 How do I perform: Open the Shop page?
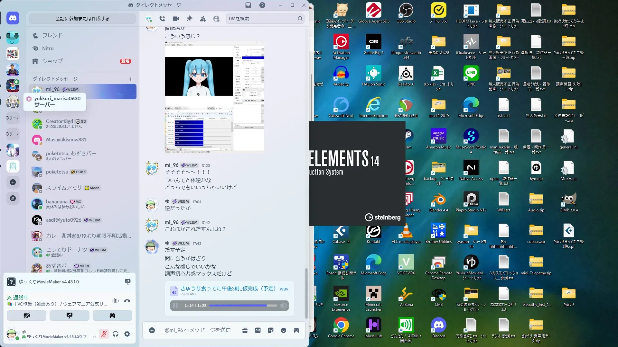[x=52, y=61]
